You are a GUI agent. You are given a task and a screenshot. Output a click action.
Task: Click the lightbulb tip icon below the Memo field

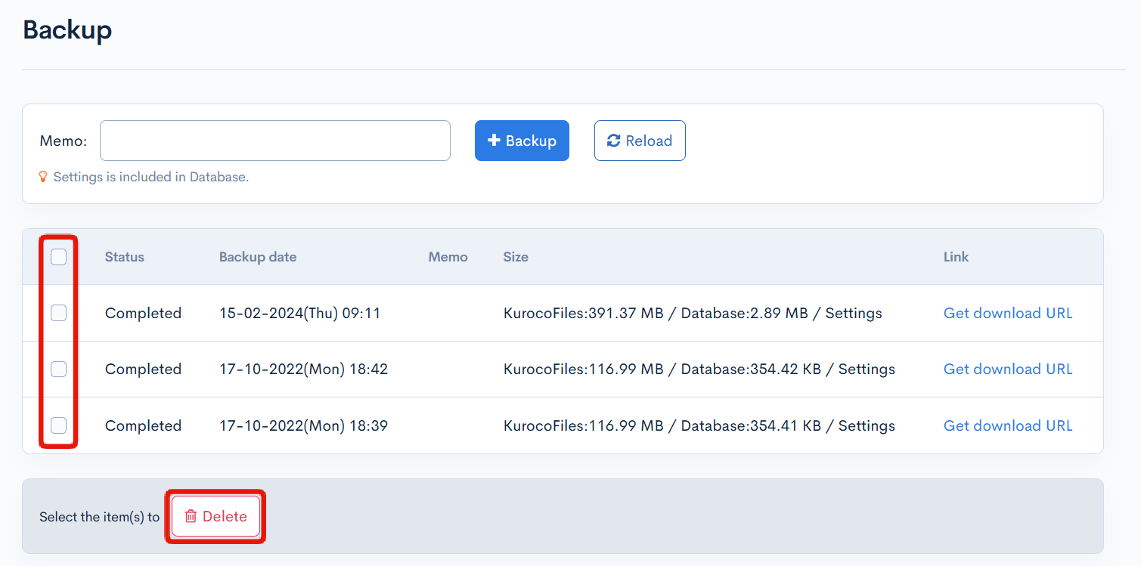(42, 176)
